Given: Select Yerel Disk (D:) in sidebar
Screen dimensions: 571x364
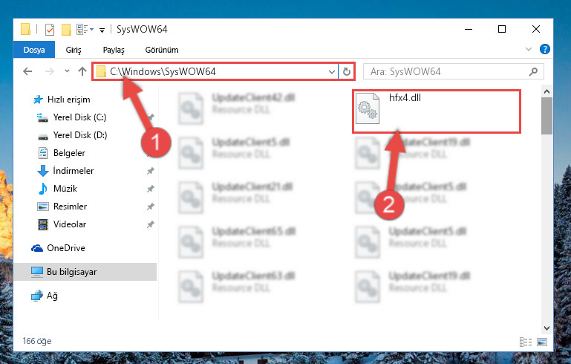Looking at the screenshot, I should point(80,134).
